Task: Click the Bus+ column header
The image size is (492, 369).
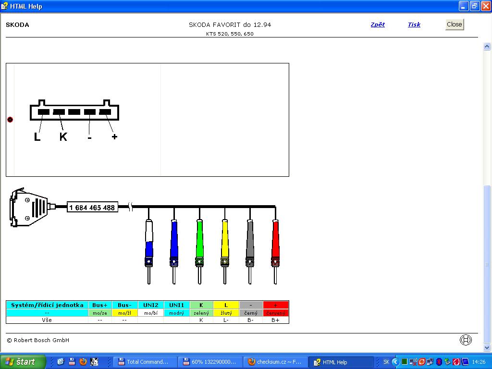Action: tap(100, 305)
